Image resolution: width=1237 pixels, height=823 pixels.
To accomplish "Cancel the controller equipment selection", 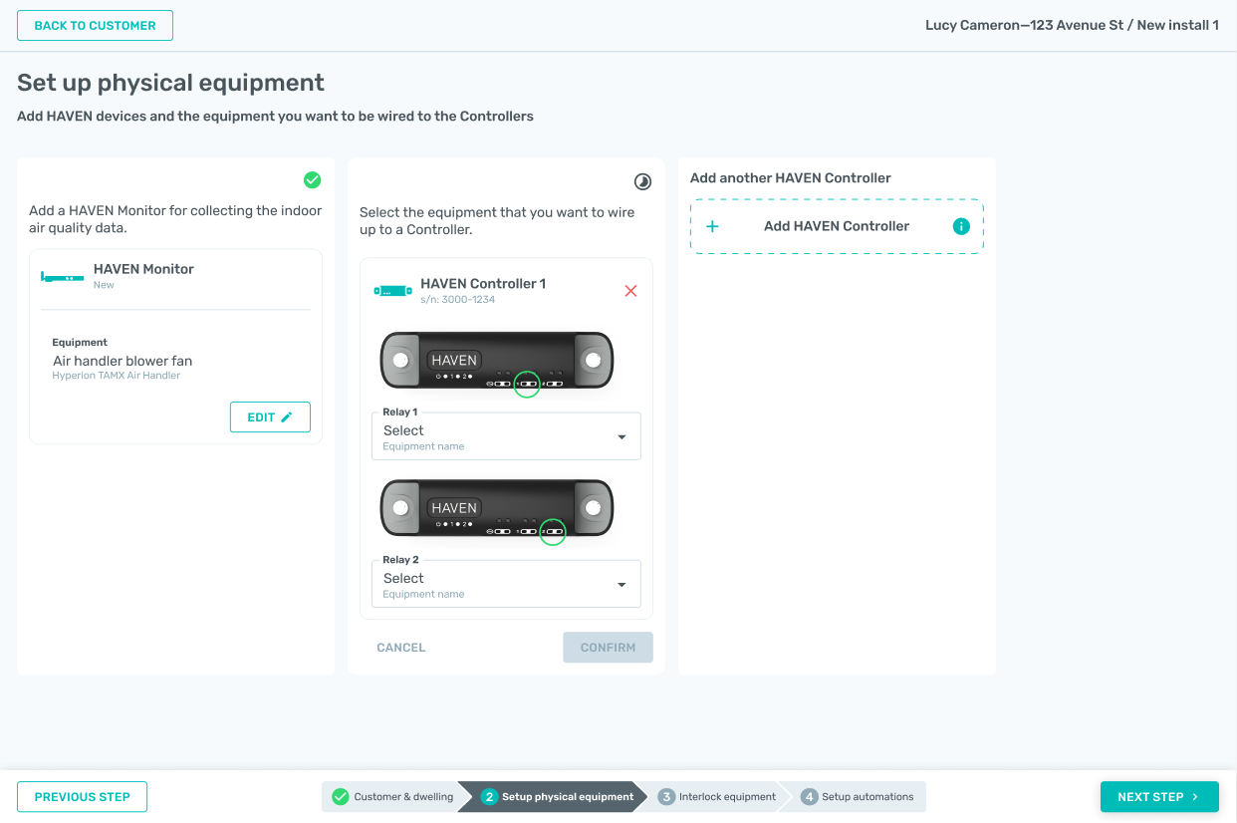I will tap(401, 648).
